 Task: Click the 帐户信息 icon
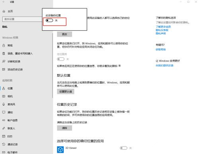4,120
